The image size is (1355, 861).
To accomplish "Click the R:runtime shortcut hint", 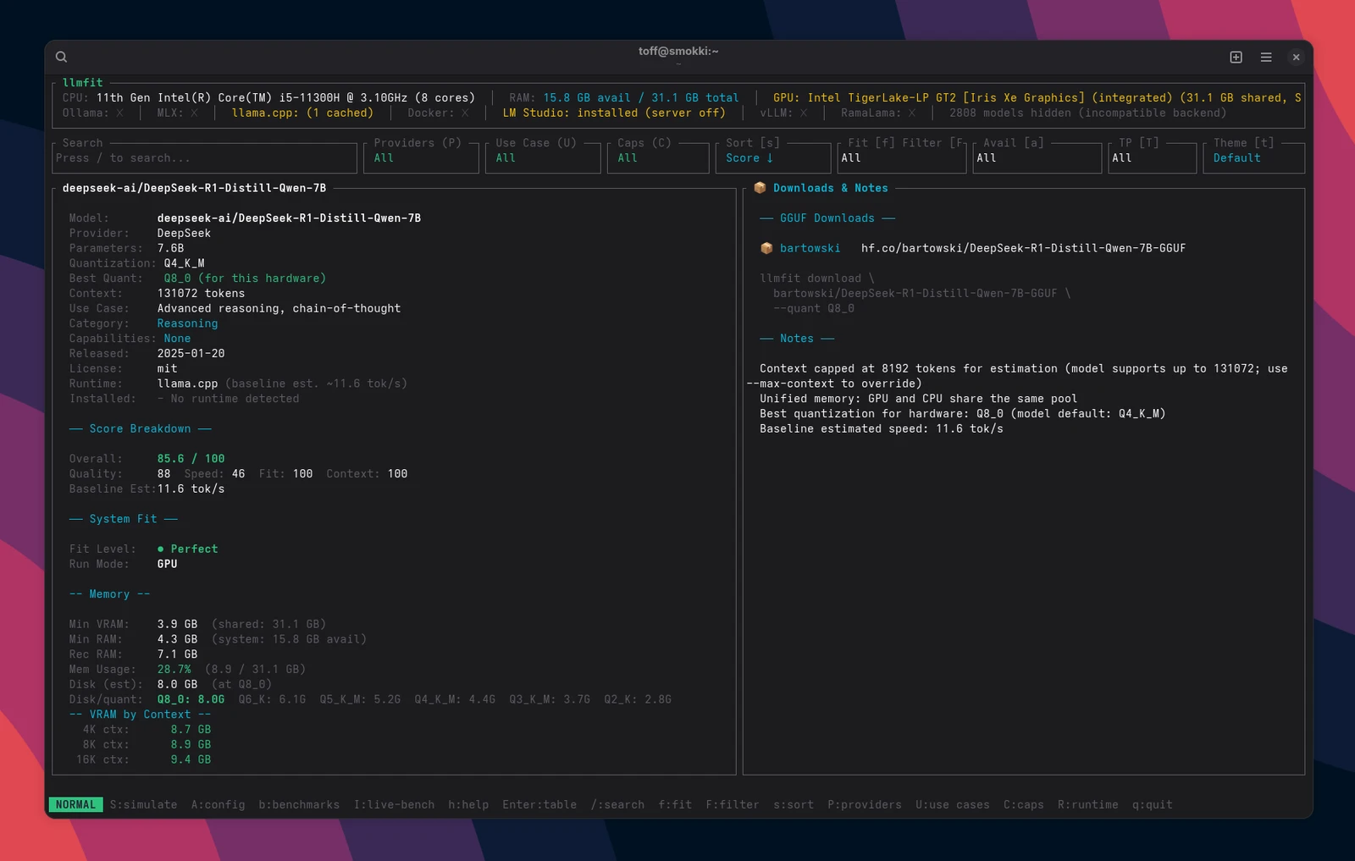I will click(1088, 804).
